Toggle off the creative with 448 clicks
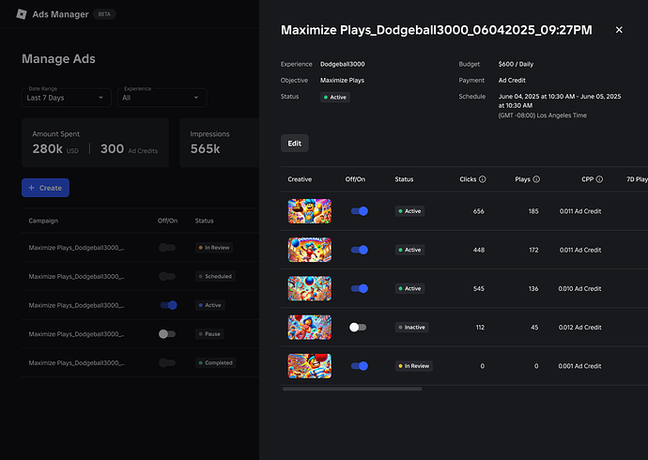Viewport: 648px width, 460px height. 359,250
